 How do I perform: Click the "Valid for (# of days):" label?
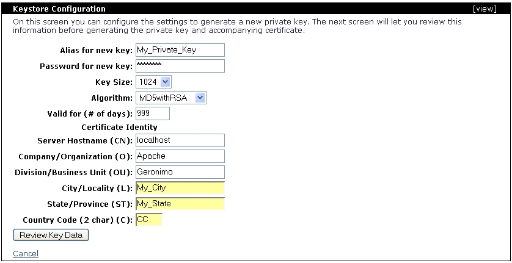coord(90,113)
